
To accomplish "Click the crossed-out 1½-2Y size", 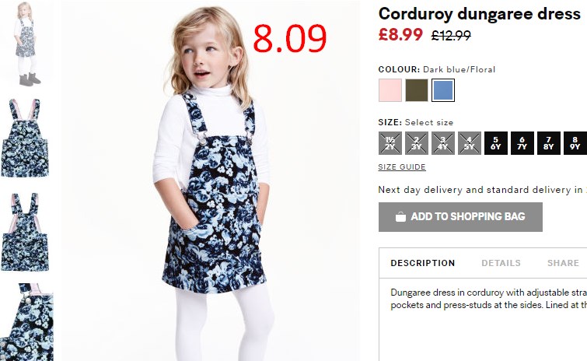I will (x=390, y=143).
